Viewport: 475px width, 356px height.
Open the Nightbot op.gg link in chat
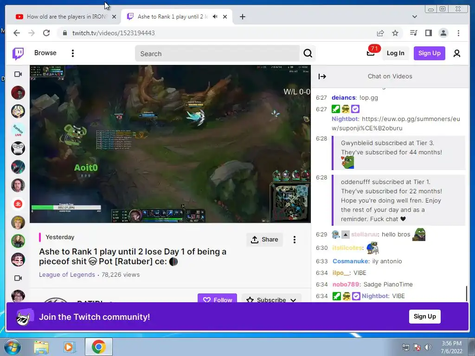pos(396,123)
